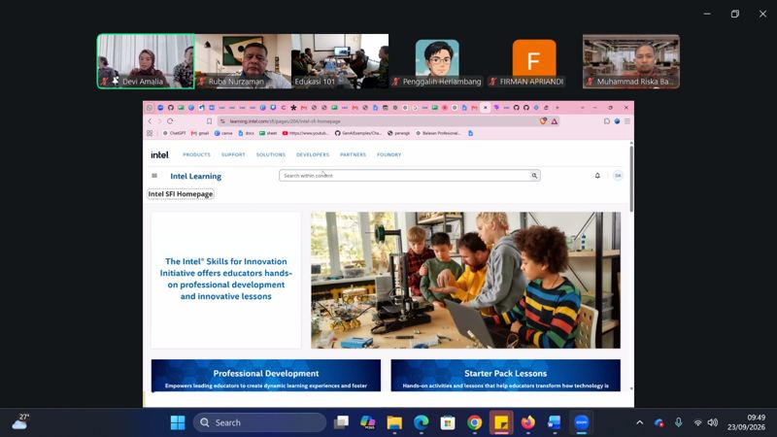
Task: Select FIRMAN APRIANDI's participant tile
Action: [534, 61]
